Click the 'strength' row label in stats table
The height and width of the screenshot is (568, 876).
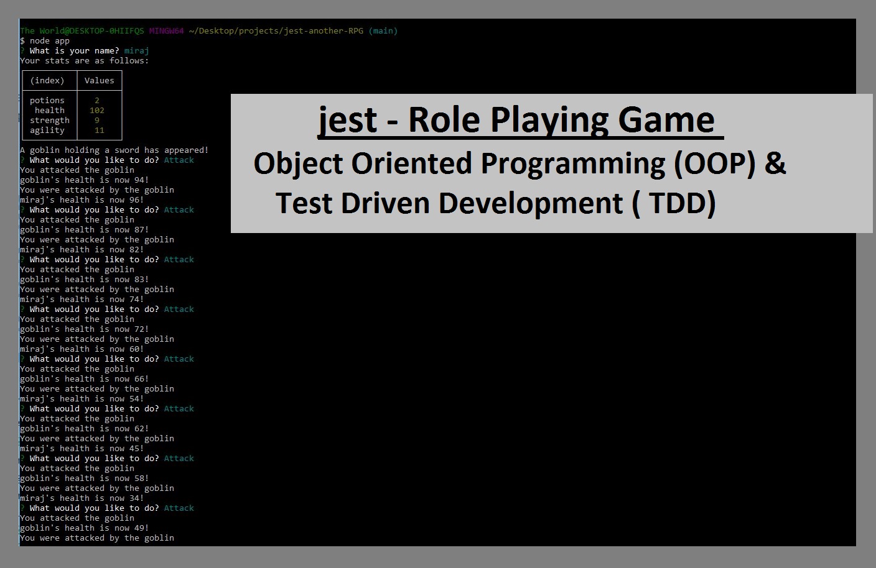tap(50, 120)
